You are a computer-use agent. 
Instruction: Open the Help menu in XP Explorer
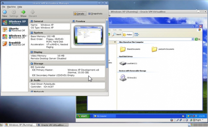tap(120, 30)
